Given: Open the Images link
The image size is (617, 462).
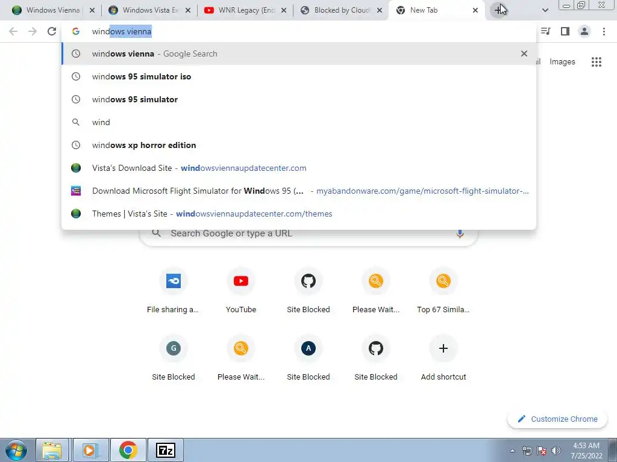Looking at the screenshot, I should (562, 62).
